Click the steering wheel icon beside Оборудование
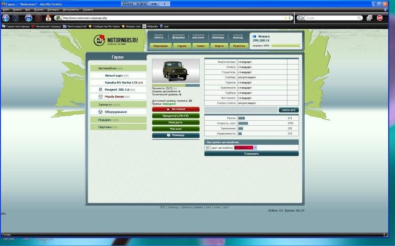 click(101, 112)
